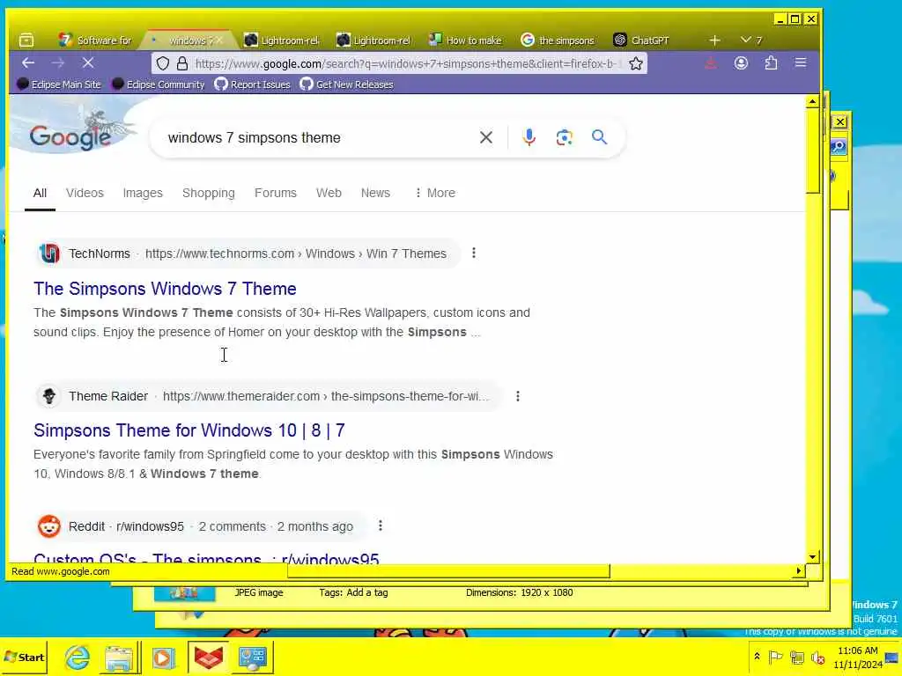View site security lock info
The image size is (902, 676).
click(x=181, y=63)
